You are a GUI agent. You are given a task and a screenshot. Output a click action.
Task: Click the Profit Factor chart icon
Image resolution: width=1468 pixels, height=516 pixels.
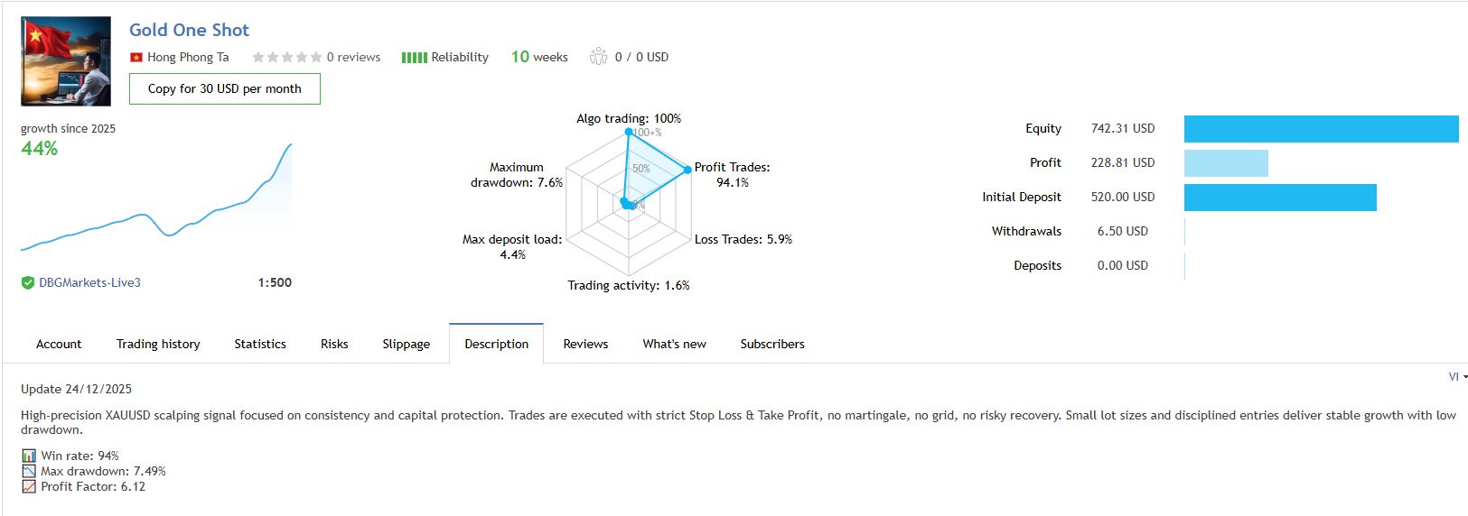(x=29, y=487)
